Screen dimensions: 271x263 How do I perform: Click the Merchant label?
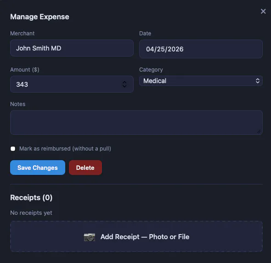pos(23,34)
